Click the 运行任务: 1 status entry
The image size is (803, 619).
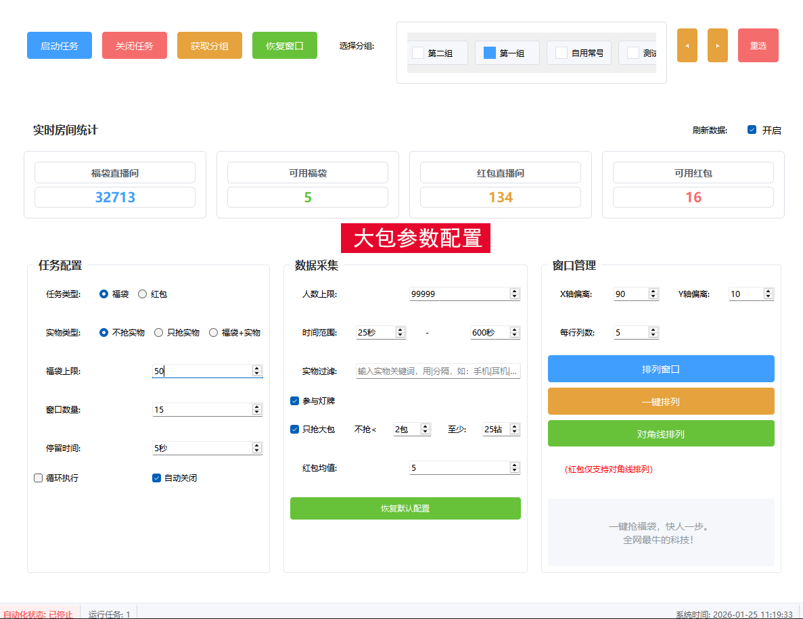[x=109, y=614]
